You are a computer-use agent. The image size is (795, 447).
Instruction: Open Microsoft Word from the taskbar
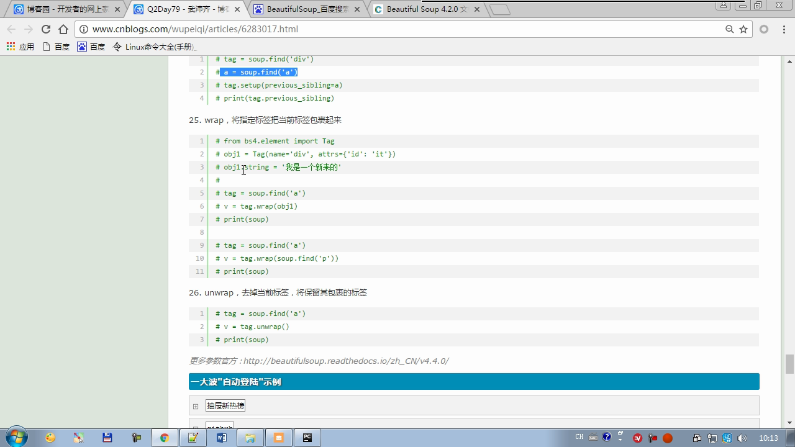click(222, 438)
